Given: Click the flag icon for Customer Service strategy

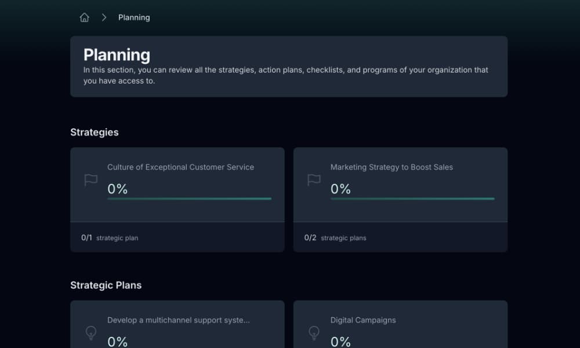Looking at the screenshot, I should click(90, 180).
